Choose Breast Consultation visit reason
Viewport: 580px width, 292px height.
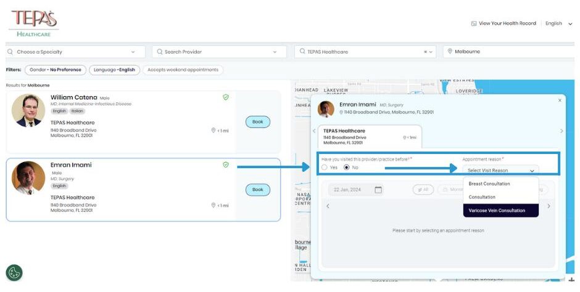click(x=501, y=184)
